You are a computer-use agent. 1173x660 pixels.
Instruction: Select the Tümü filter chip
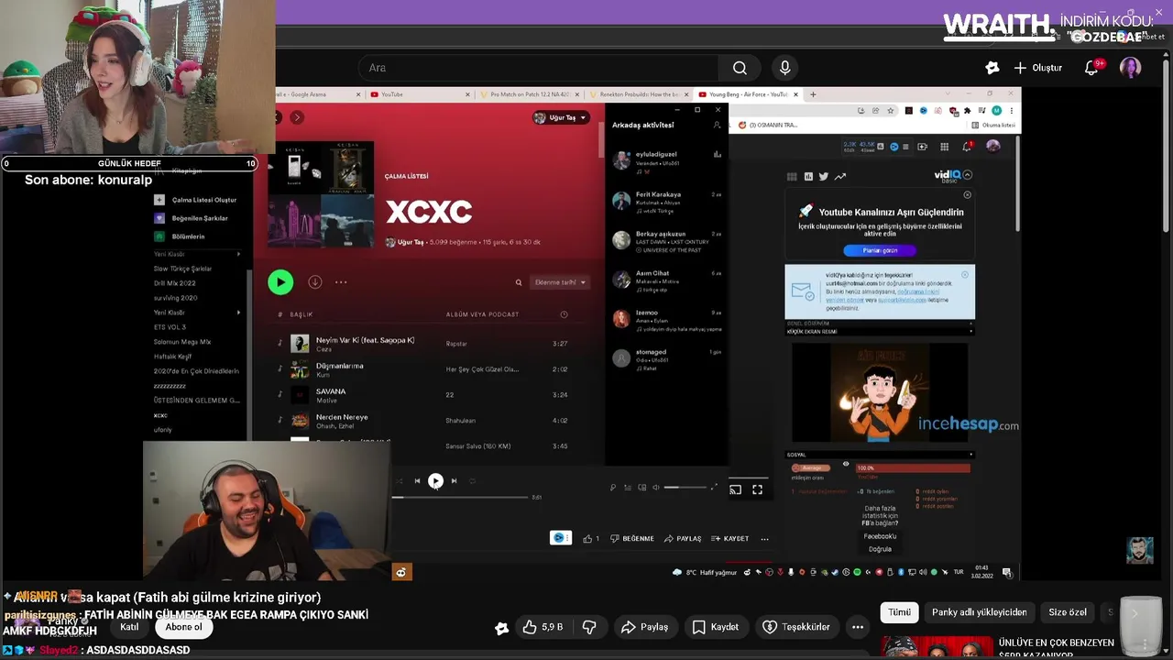[x=900, y=612]
